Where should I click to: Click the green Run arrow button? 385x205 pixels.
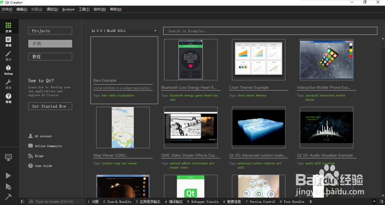point(8,175)
